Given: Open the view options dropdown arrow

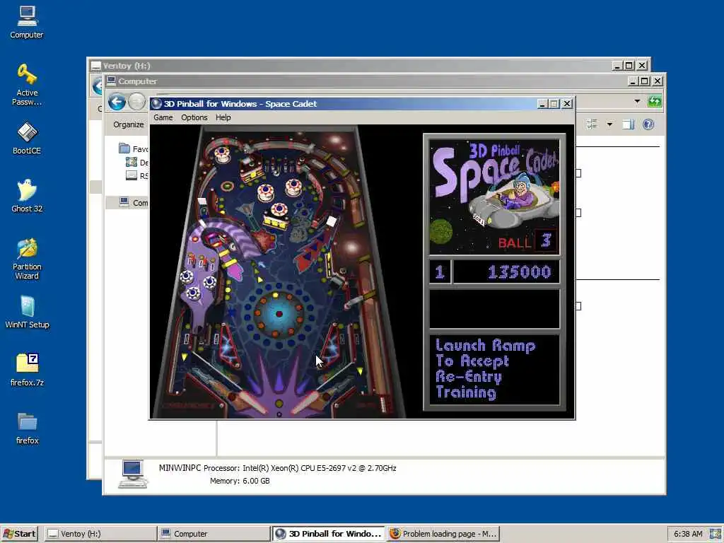Looking at the screenshot, I should point(610,124).
